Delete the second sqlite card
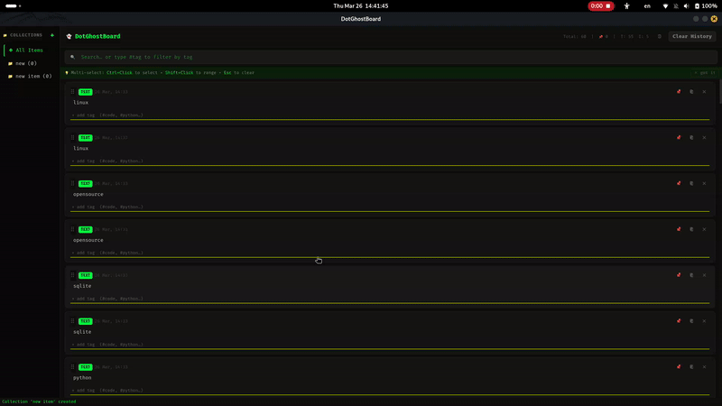The image size is (722, 406). tap(704, 321)
